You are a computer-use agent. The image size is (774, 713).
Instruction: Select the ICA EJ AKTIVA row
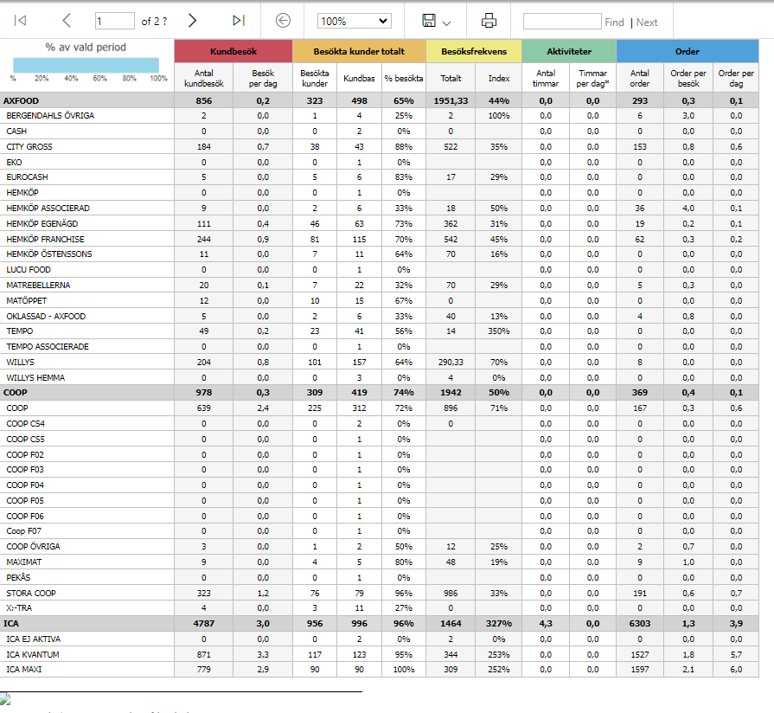click(379, 639)
